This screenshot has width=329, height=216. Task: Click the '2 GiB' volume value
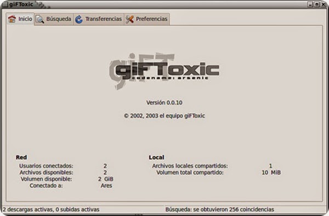[x=106, y=179]
